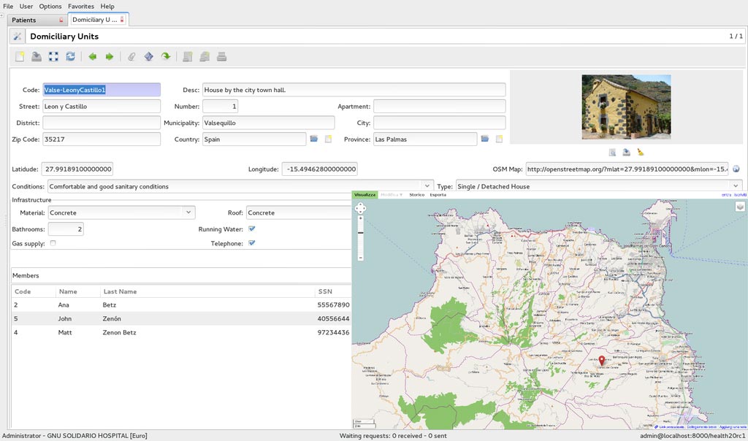Viewport: 748px width, 441px height.
Task: Open the Favorites menu
Action: click(x=80, y=6)
